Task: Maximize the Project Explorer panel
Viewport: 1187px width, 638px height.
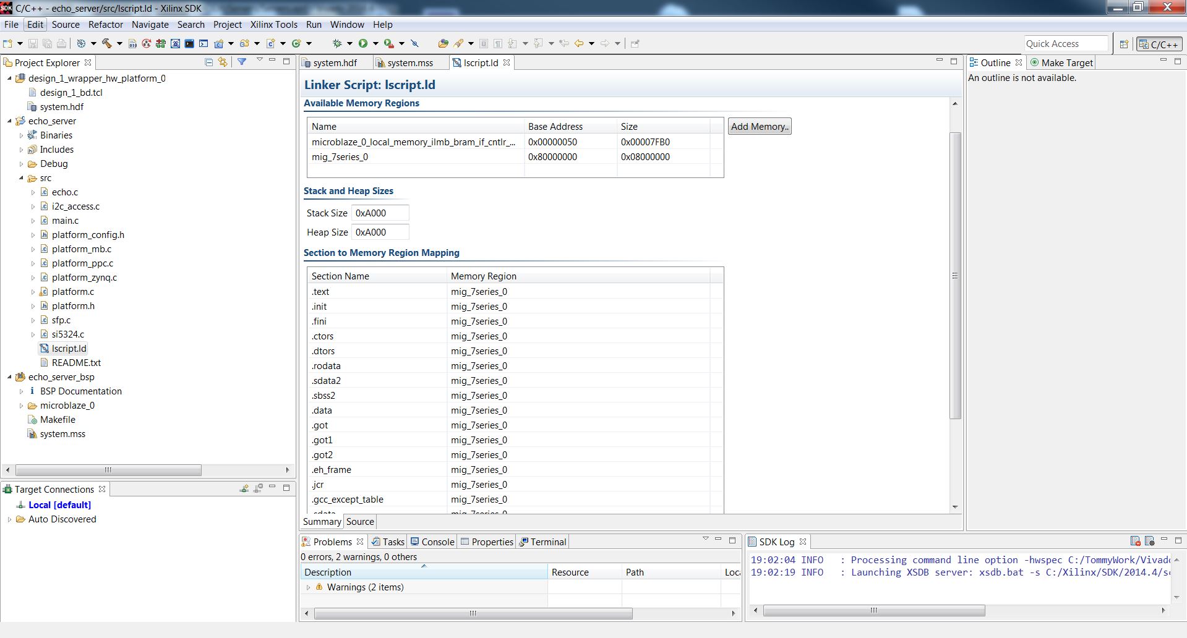Action: click(286, 61)
